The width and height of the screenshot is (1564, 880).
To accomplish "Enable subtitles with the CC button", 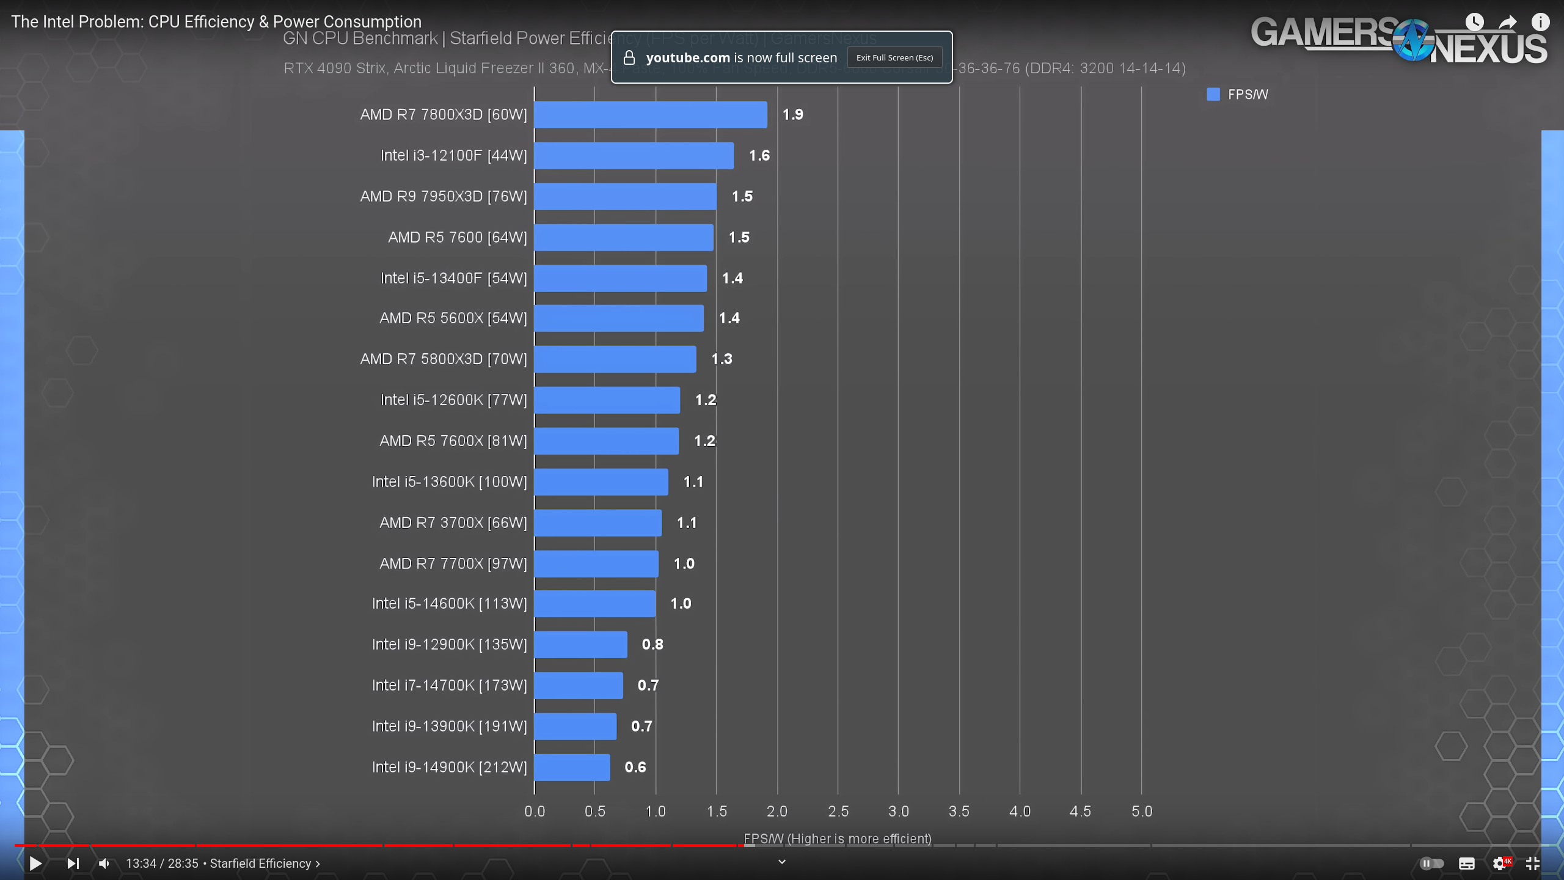I will point(1466,864).
